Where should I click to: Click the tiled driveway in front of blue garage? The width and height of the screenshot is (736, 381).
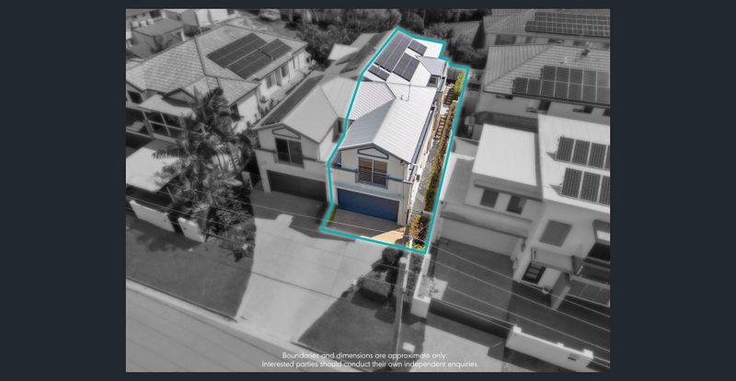tap(368, 229)
